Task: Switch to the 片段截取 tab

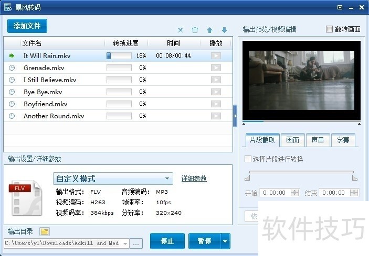Action: click(262, 140)
